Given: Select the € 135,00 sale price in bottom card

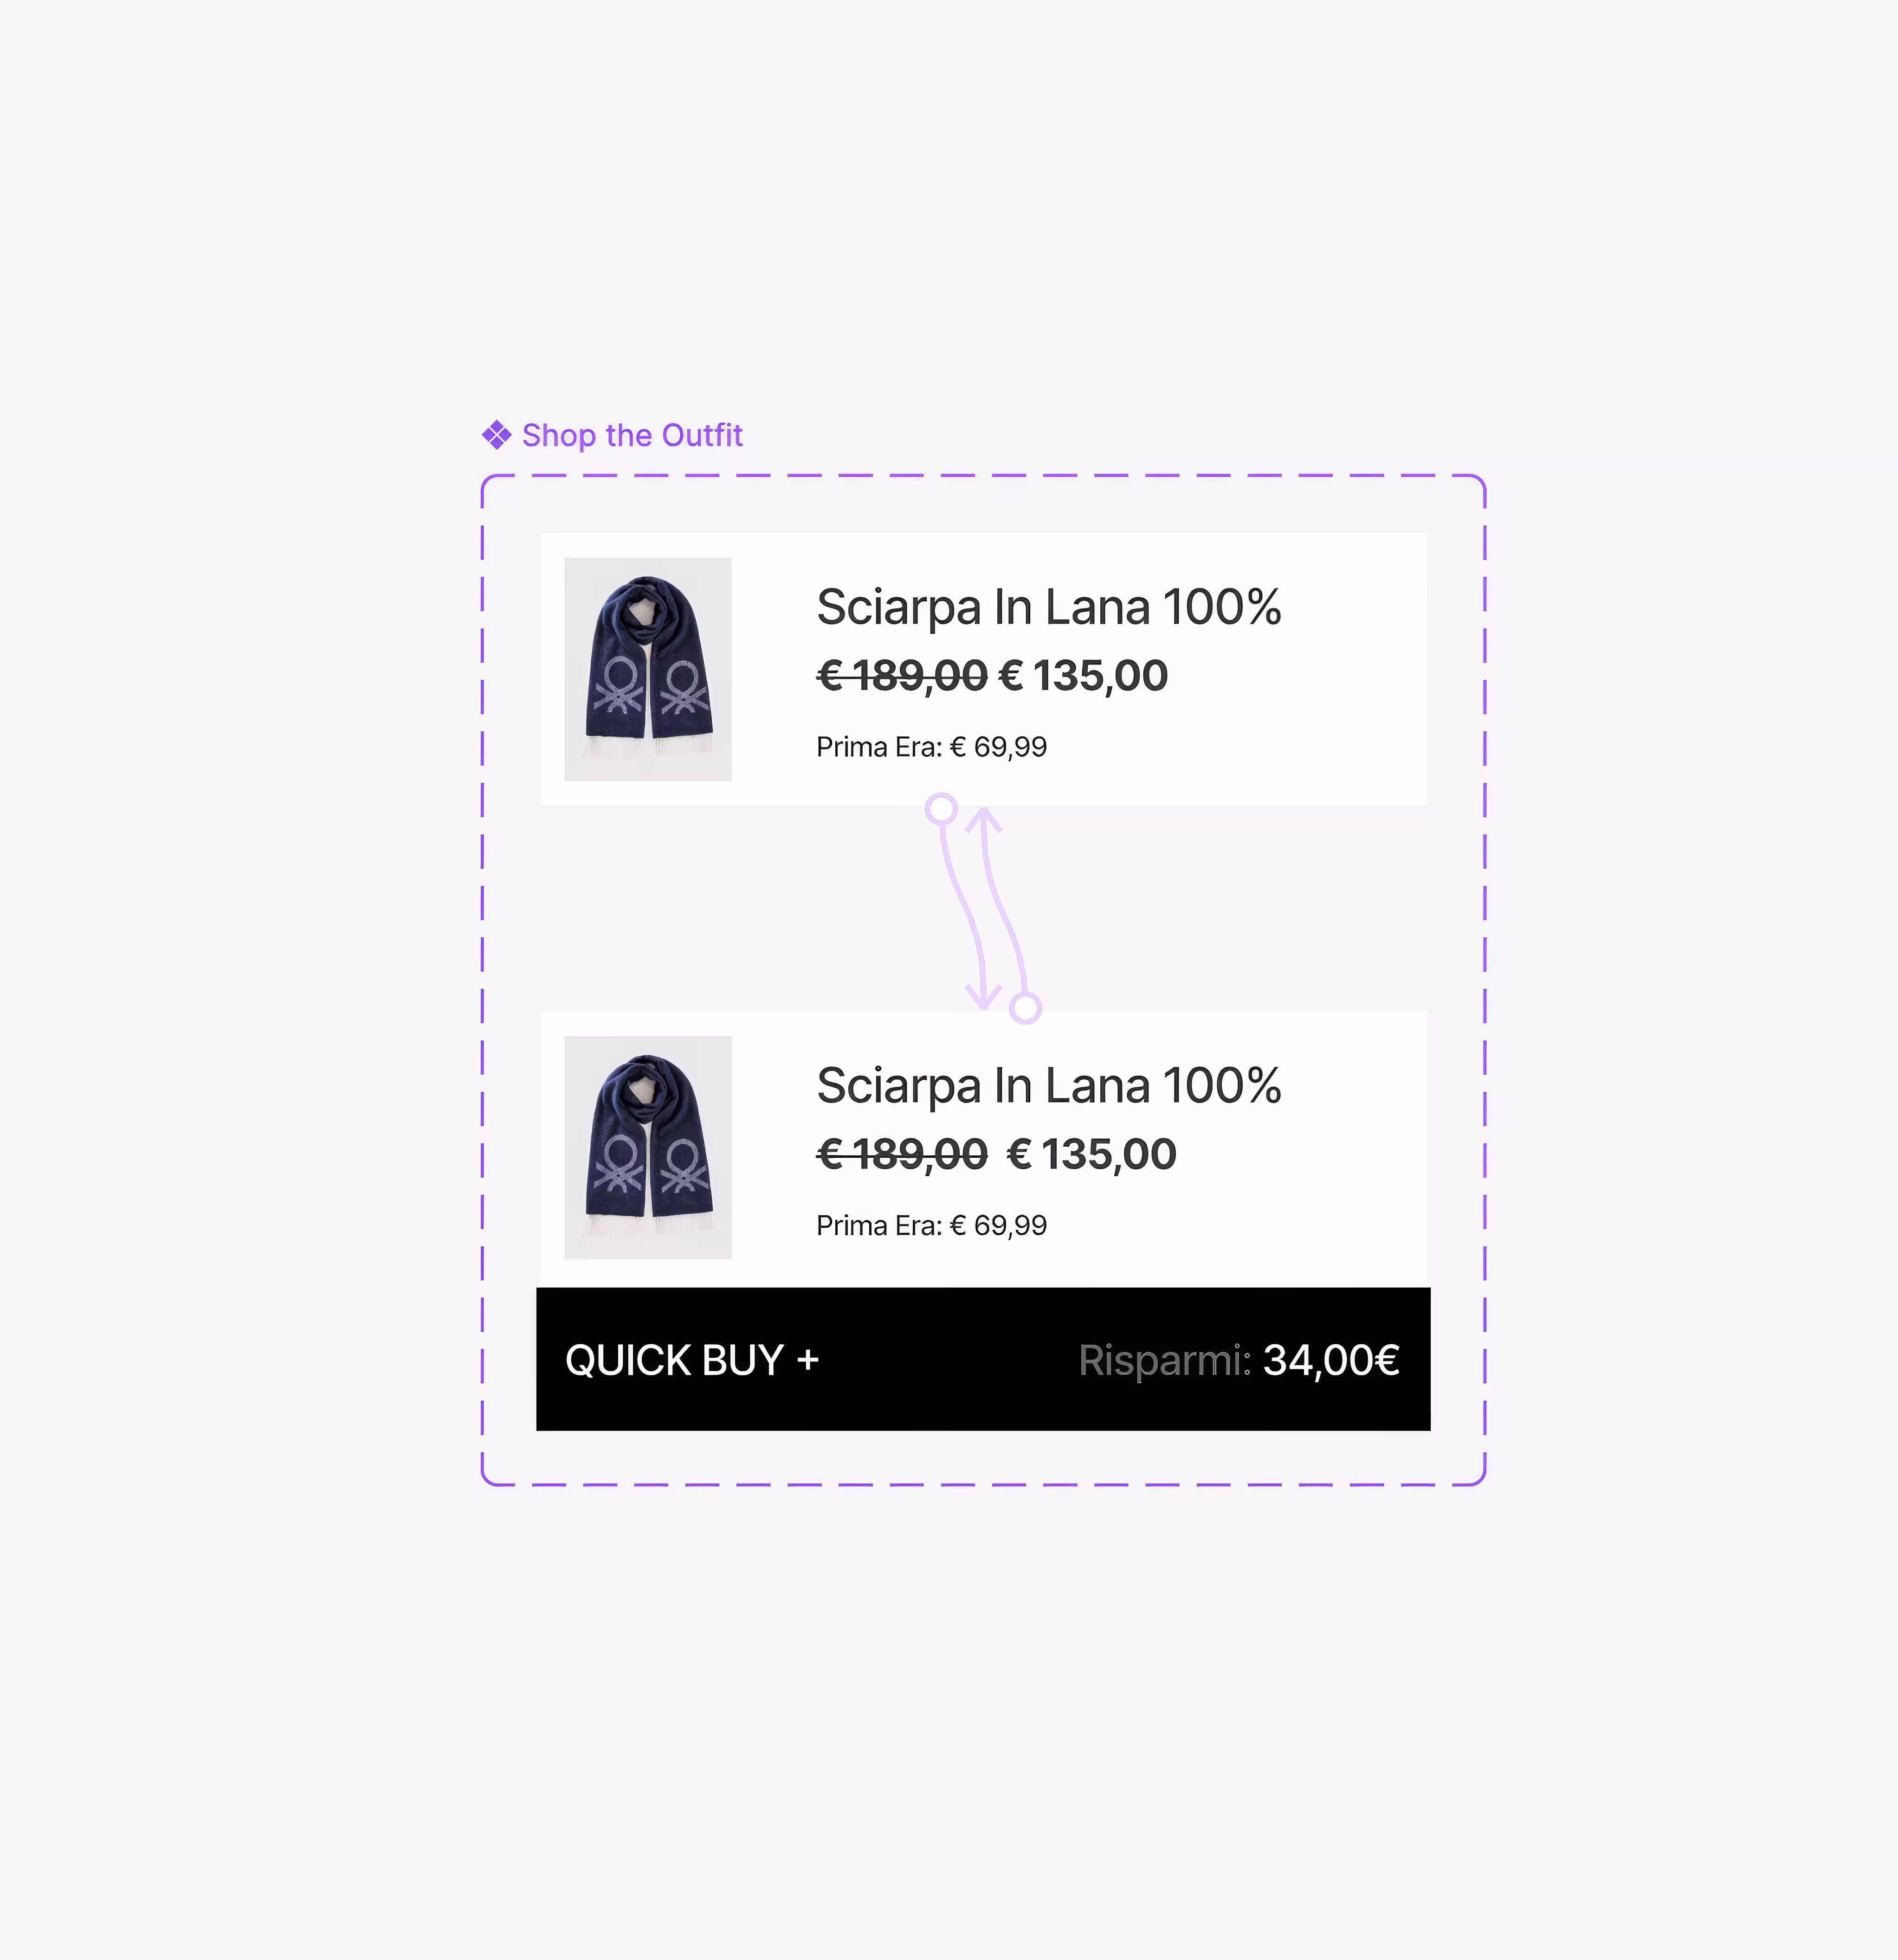Looking at the screenshot, I should coord(1091,1154).
